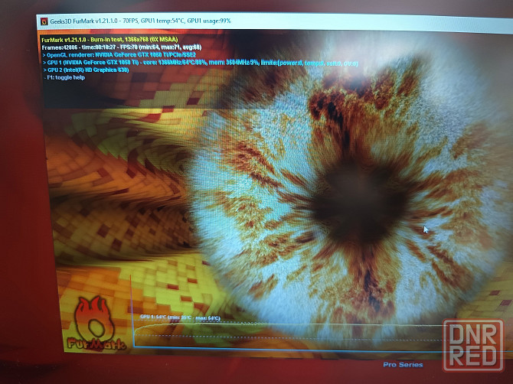Click the 'GPU 2 (Intel(R) HD Graphics 630)' line
The width and height of the screenshot is (513, 384).
pyautogui.click(x=86, y=70)
